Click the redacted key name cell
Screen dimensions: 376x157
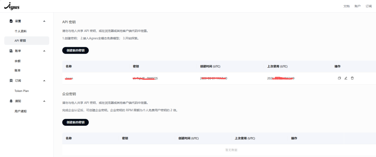[x=69, y=78]
